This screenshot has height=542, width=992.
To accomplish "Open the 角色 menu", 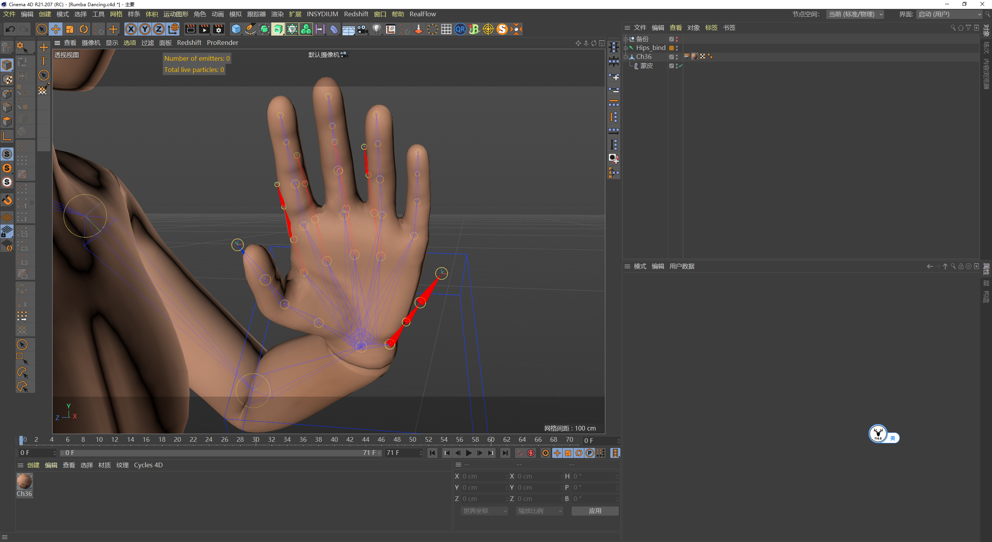I will click(200, 14).
